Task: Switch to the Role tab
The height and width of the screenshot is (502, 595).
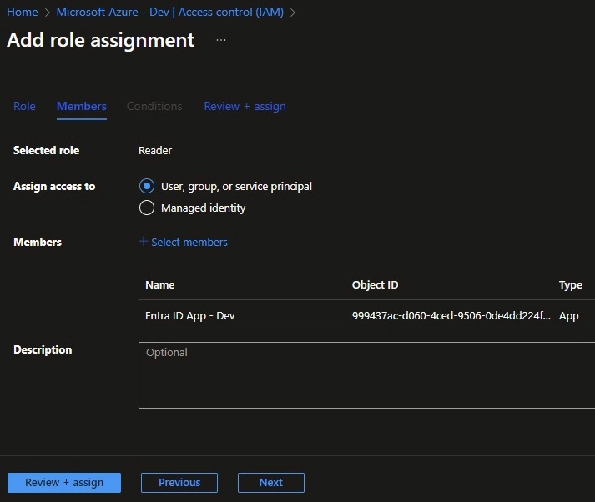Action: (24, 106)
